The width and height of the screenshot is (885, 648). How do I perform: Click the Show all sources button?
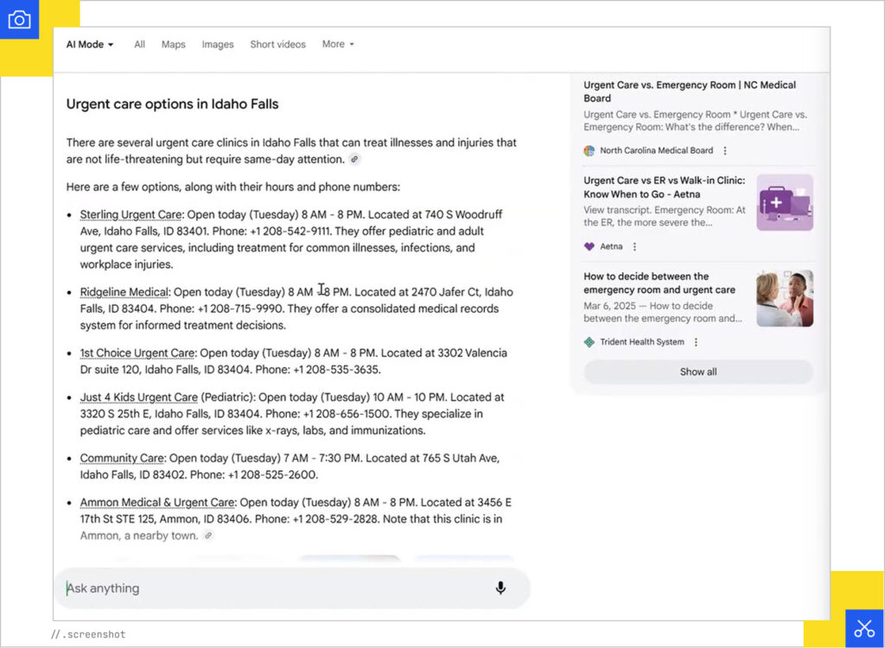click(698, 372)
